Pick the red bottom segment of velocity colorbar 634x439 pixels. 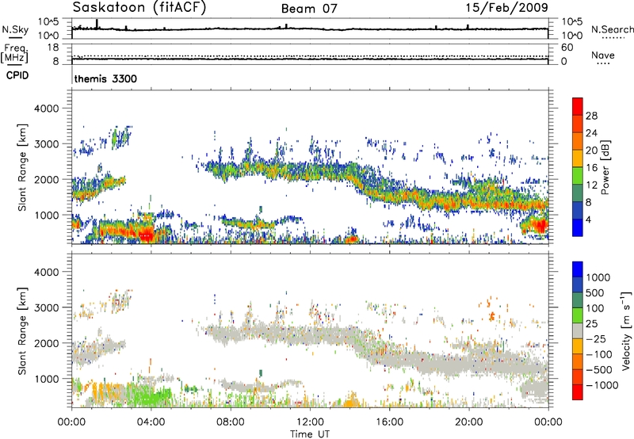(x=578, y=392)
